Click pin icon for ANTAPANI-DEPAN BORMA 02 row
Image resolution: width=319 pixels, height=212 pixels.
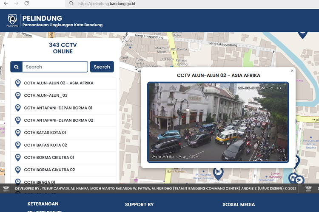tap(18, 120)
